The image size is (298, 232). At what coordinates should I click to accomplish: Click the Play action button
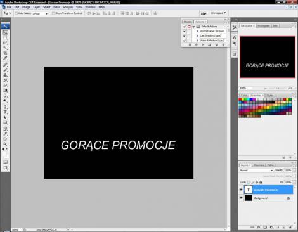tap(203, 45)
